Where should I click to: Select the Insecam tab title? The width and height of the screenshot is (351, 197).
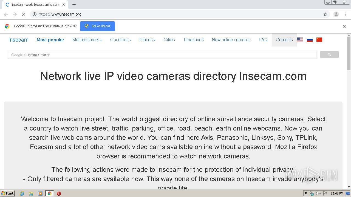(x=36, y=5)
